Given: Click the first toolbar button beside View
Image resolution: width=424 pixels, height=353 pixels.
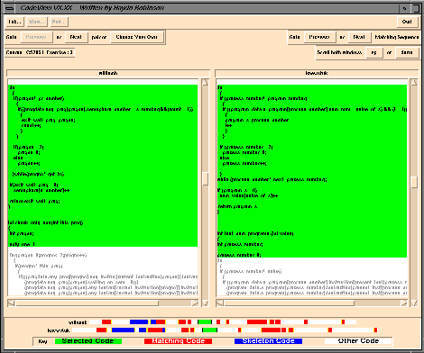Looking at the screenshot, I should point(14,22).
